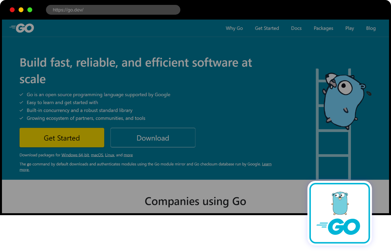The image size is (391, 252).
Task: Click the yellow minimize window button
Action: [x=21, y=10]
